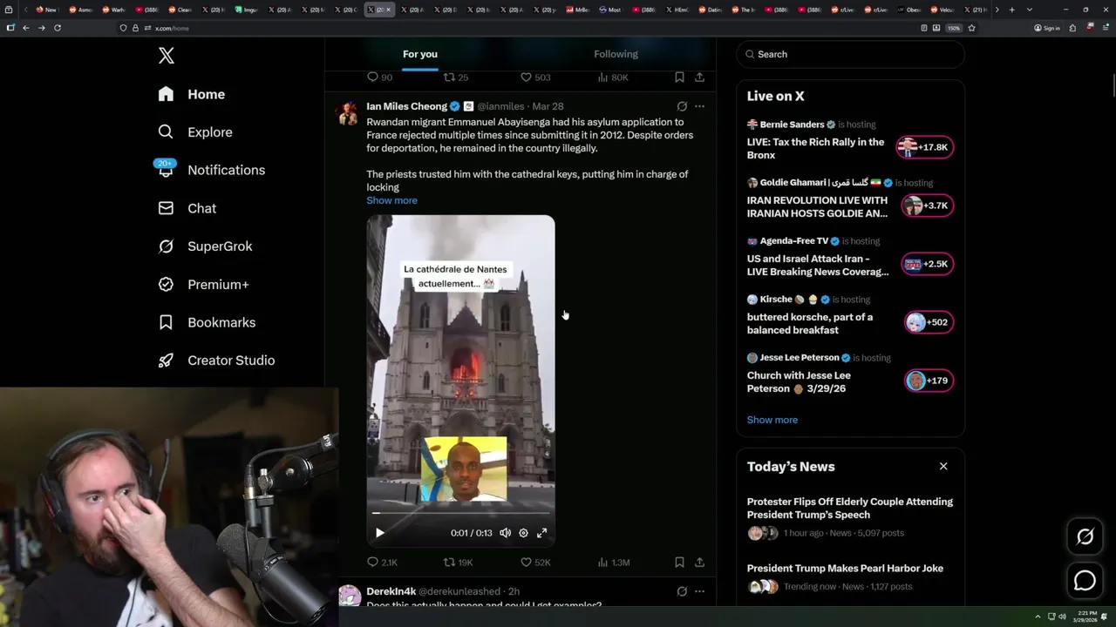
Task: Open Ian Miles Cheong's profile name link
Action: pos(406,106)
